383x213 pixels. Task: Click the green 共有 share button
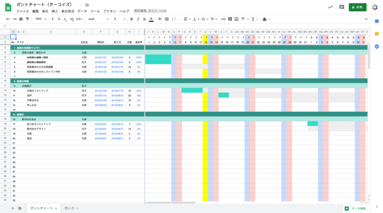point(357,7)
